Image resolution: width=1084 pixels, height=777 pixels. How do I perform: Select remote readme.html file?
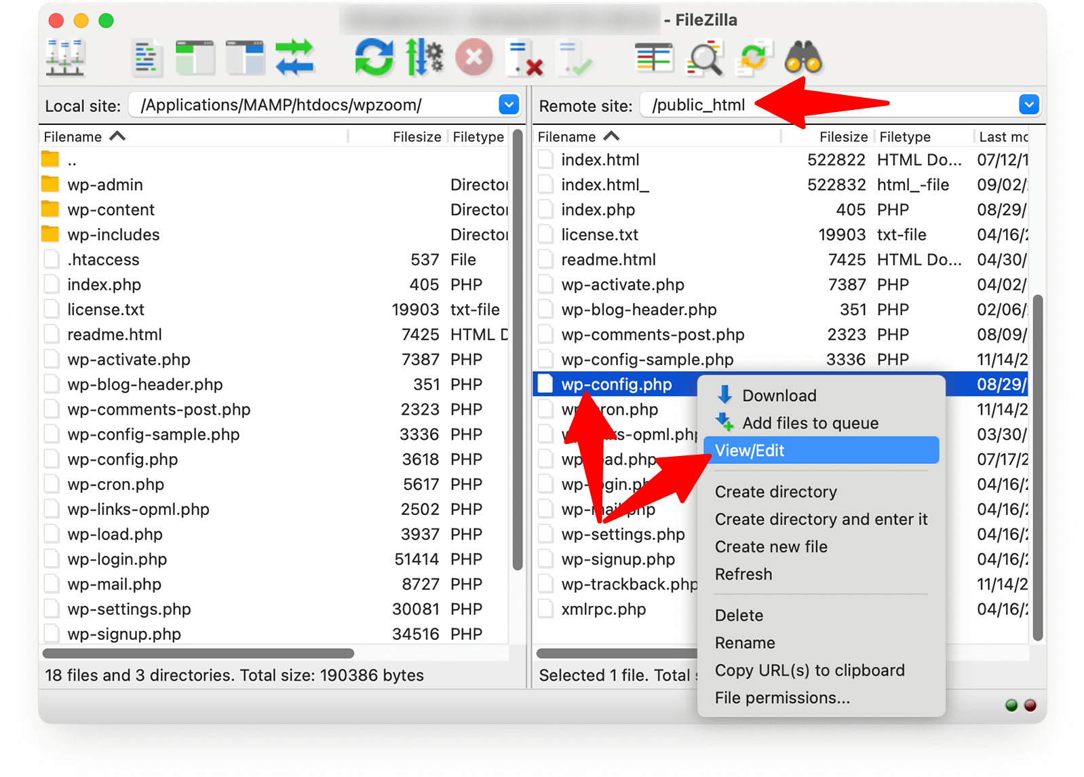click(781, 260)
